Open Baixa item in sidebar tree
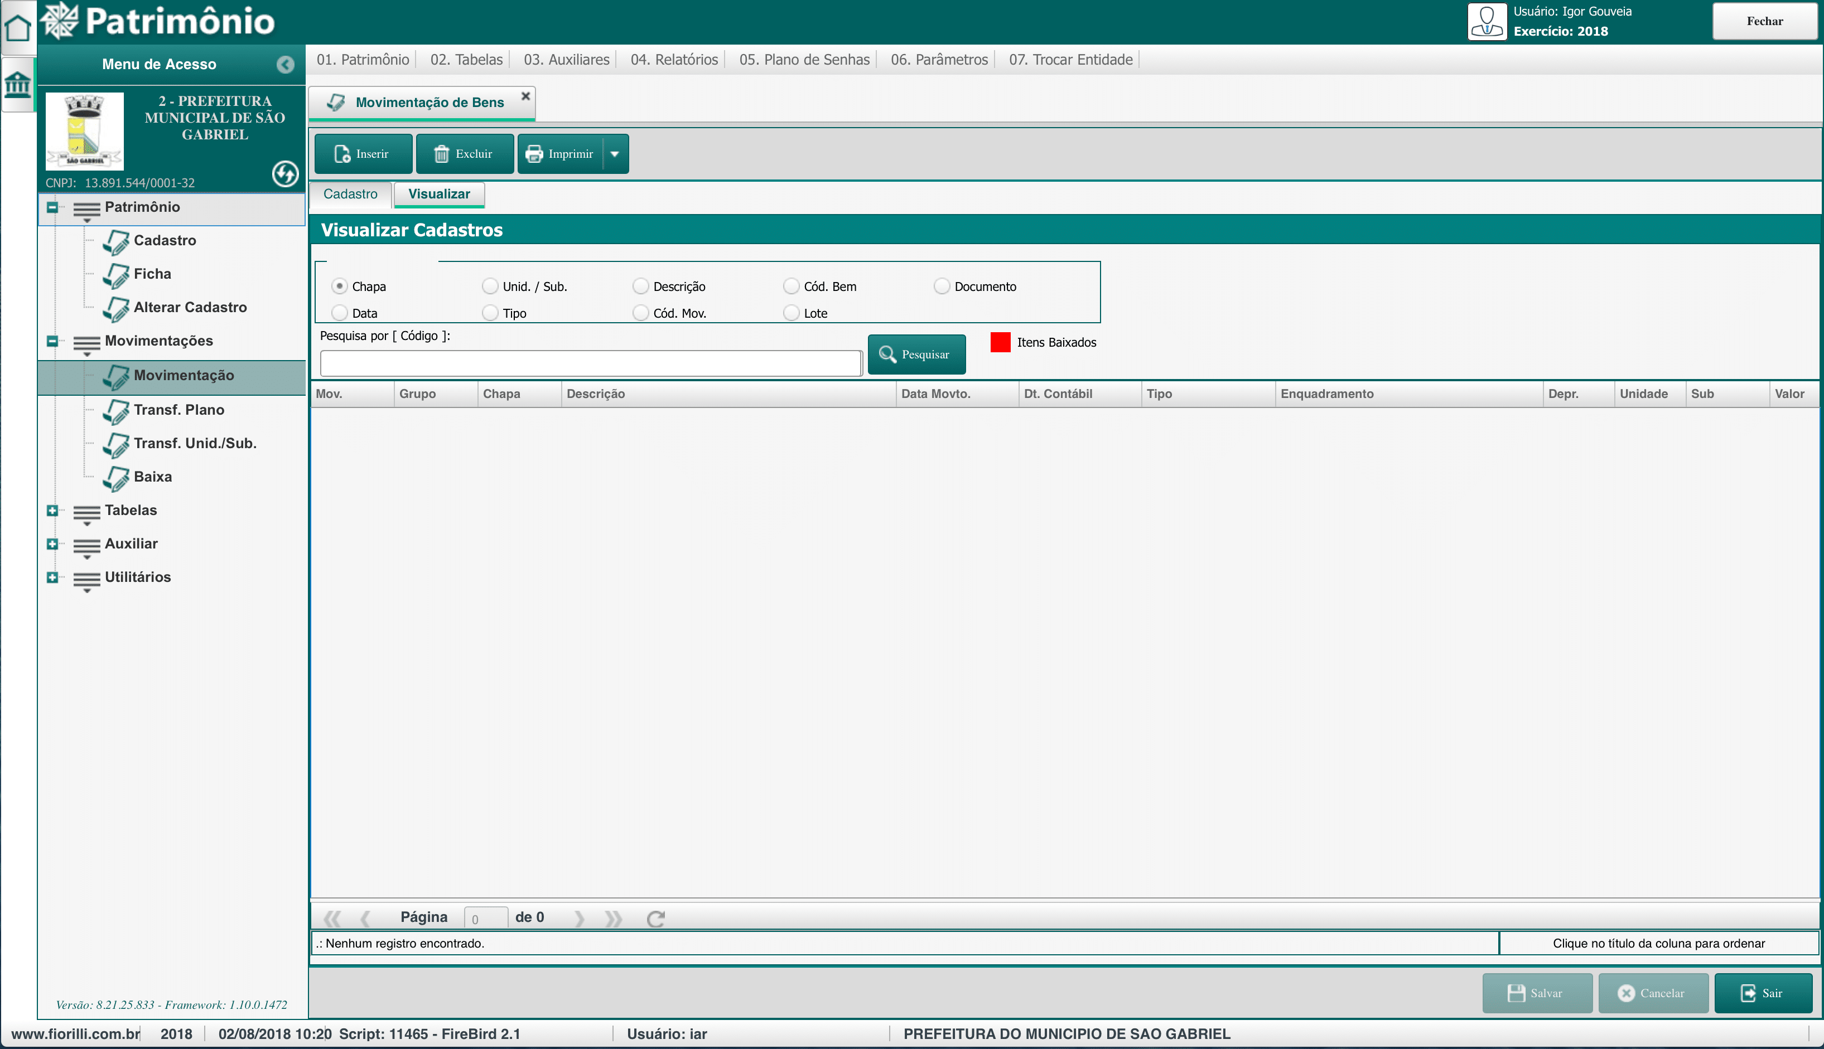The width and height of the screenshot is (1824, 1049). [152, 477]
